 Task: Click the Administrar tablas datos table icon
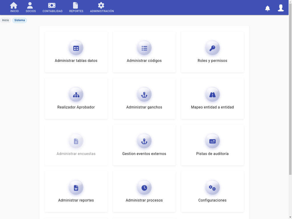tap(76, 48)
